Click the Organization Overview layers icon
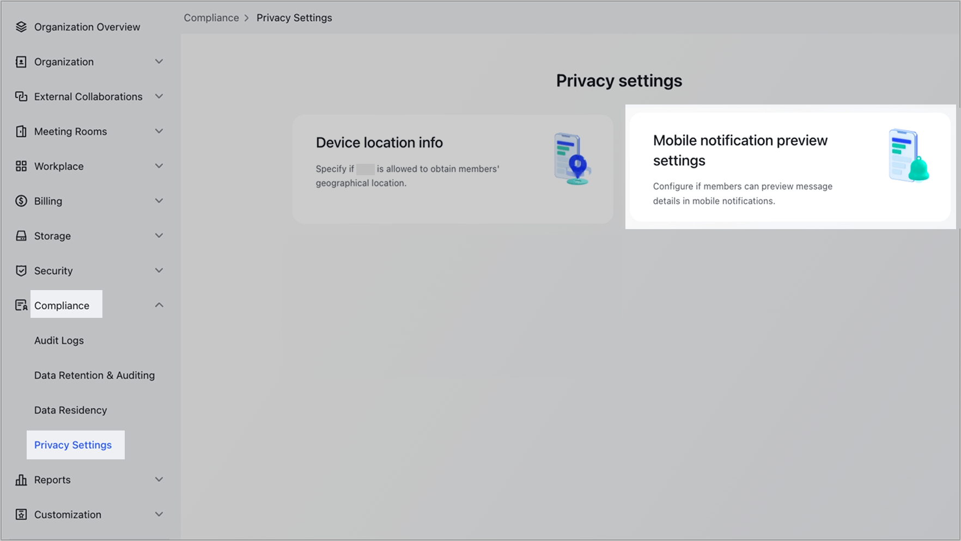 pos(21,27)
